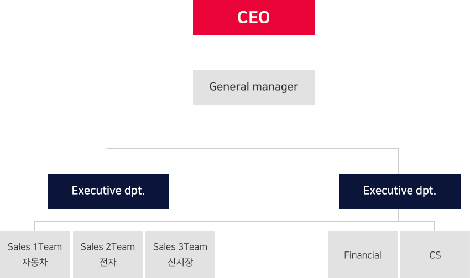Click the Sales 2Team label text
This screenshot has height=278, width=470.
click(x=108, y=247)
